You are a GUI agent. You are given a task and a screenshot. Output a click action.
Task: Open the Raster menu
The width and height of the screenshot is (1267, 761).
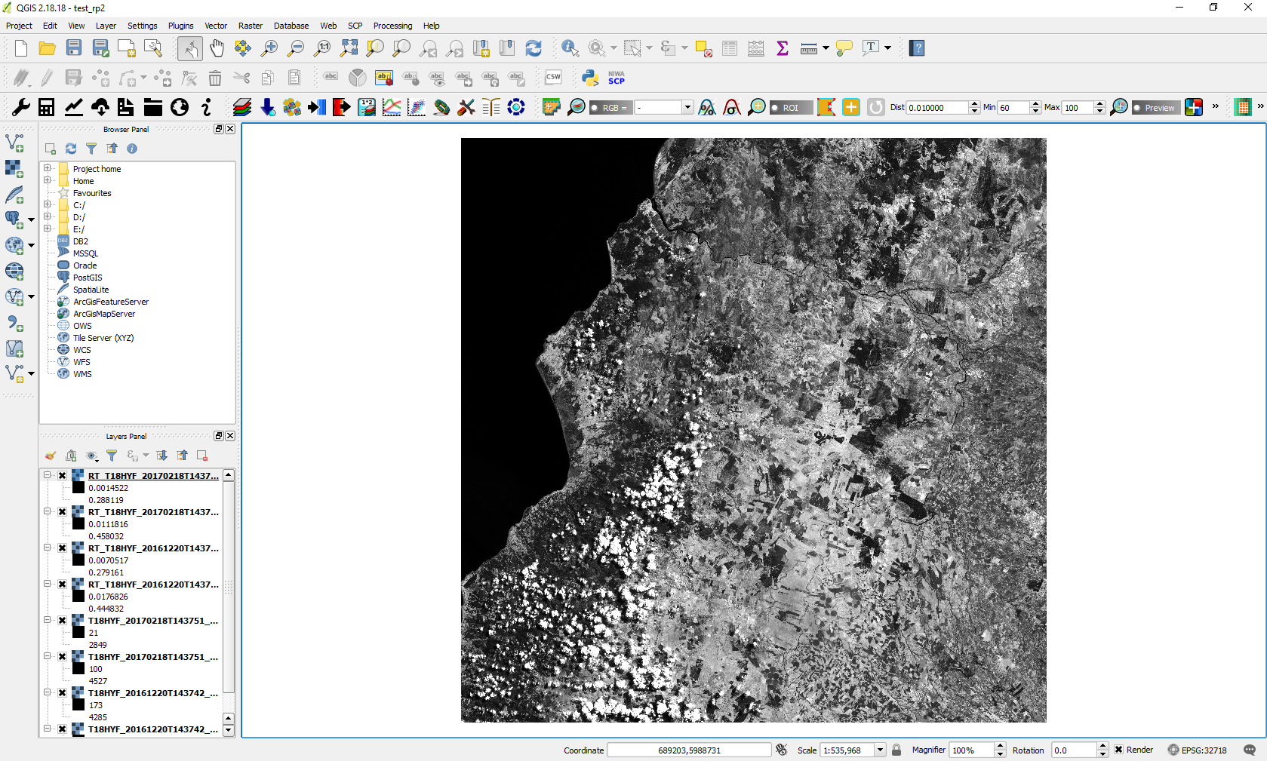click(250, 26)
